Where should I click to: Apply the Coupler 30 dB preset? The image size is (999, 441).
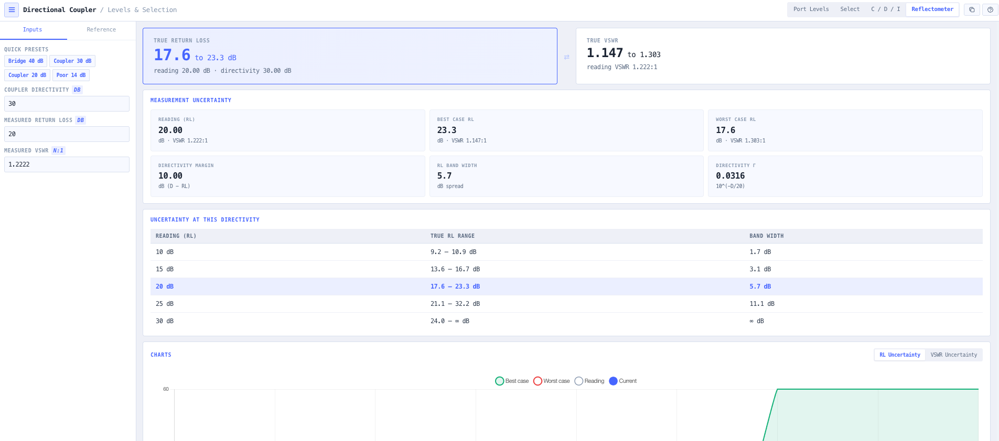[x=72, y=61]
